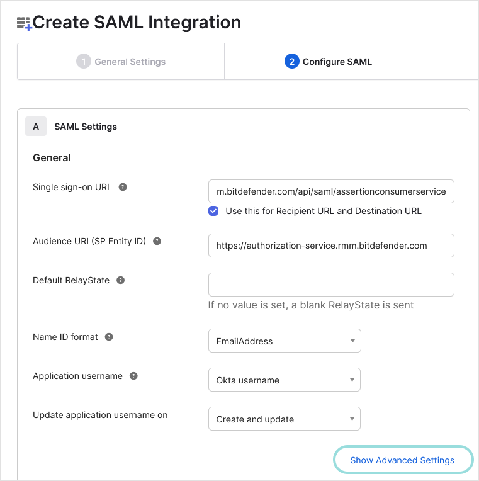Click the empty Default RelayState field
This screenshot has width=479, height=481.
(331, 285)
